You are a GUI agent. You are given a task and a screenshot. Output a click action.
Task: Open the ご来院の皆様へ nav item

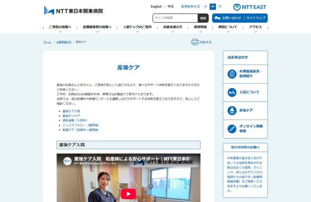click(x=60, y=27)
